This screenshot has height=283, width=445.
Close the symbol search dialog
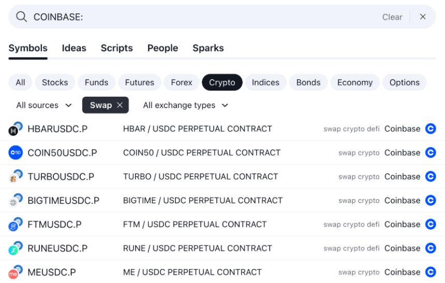point(423,17)
